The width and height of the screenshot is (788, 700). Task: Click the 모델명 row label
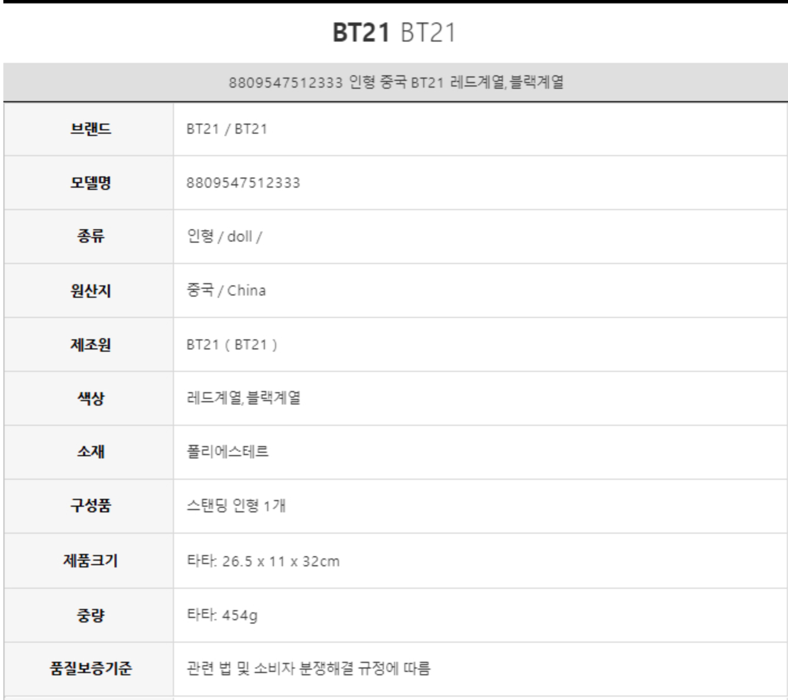pos(90,183)
